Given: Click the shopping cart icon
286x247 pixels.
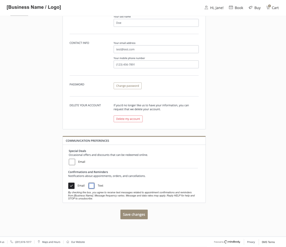Looking at the screenshot, I should tap(268, 7).
